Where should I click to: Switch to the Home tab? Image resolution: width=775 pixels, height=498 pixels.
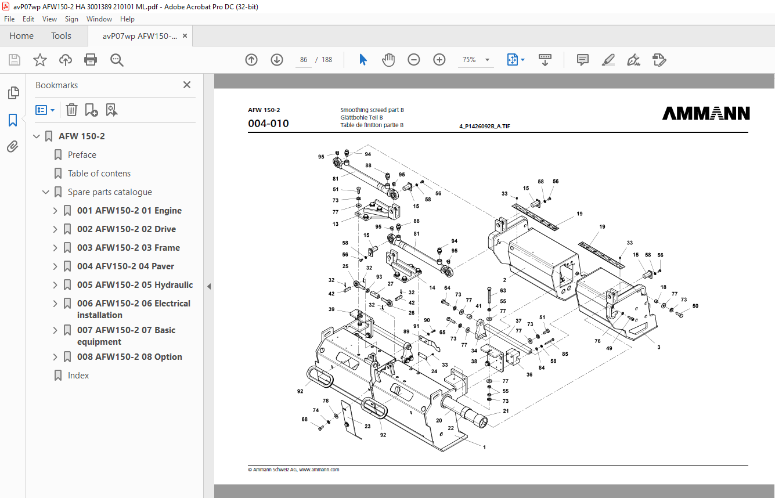[x=21, y=36]
